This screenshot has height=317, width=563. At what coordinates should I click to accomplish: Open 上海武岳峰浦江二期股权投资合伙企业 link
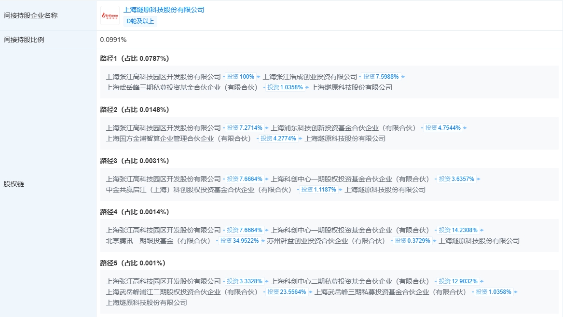pos(182,292)
